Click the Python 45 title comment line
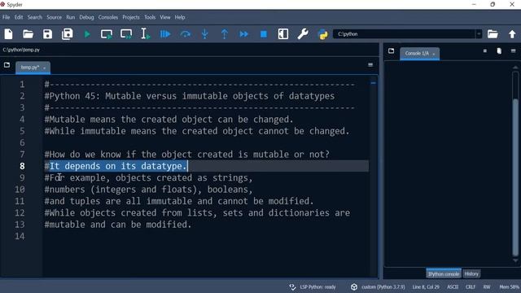This screenshot has width=521, height=293. (190, 96)
